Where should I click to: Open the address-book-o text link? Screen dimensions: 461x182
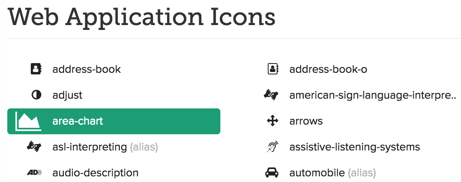(x=328, y=69)
